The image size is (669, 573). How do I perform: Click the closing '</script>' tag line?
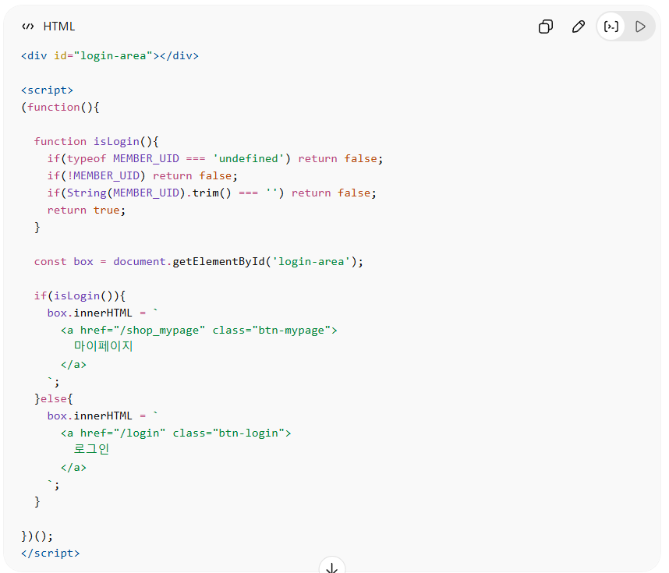tap(51, 553)
